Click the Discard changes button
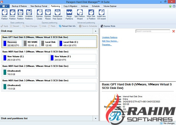Viewport: 176px width, 125px height. pyautogui.click(x=14, y=26)
